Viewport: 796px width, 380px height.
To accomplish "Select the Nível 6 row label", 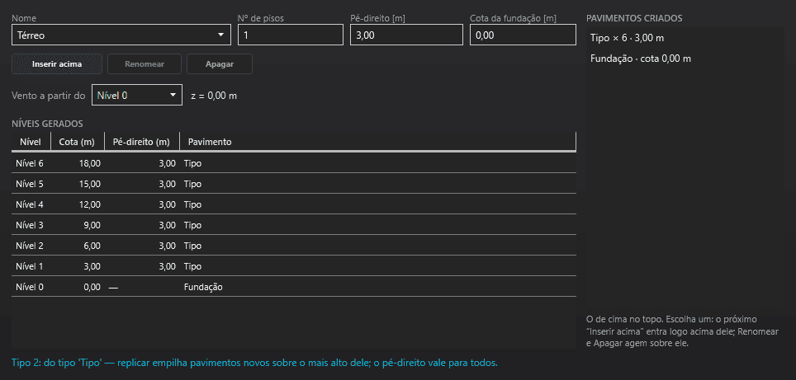I will pos(30,163).
